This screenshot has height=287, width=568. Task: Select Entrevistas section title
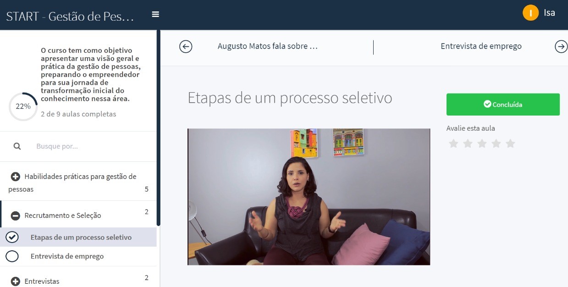42,281
